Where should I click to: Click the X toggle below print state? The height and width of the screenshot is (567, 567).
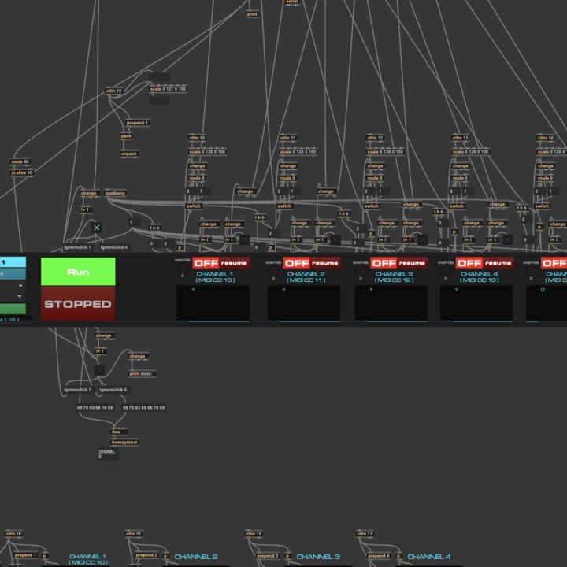(x=99, y=369)
